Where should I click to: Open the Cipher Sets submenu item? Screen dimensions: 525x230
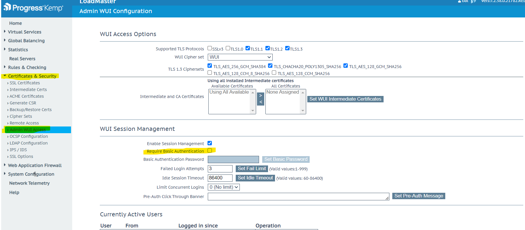(x=21, y=116)
